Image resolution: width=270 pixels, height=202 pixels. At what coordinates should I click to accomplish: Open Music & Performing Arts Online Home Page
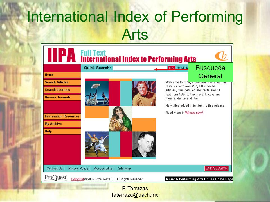(x=199, y=179)
